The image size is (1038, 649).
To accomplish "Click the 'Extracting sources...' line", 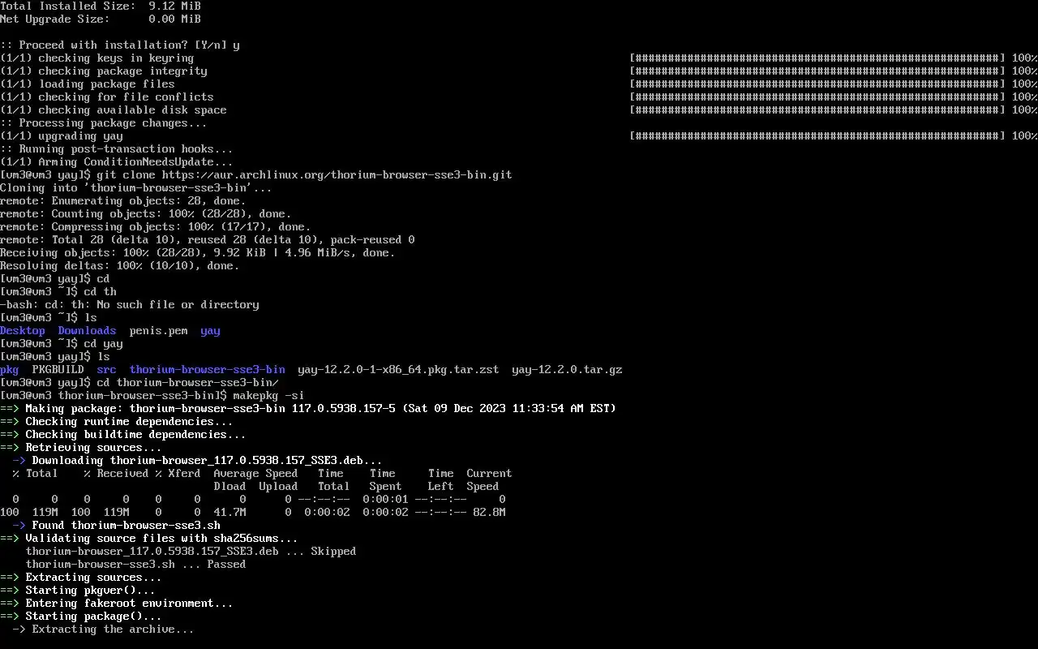I will 81,577.
